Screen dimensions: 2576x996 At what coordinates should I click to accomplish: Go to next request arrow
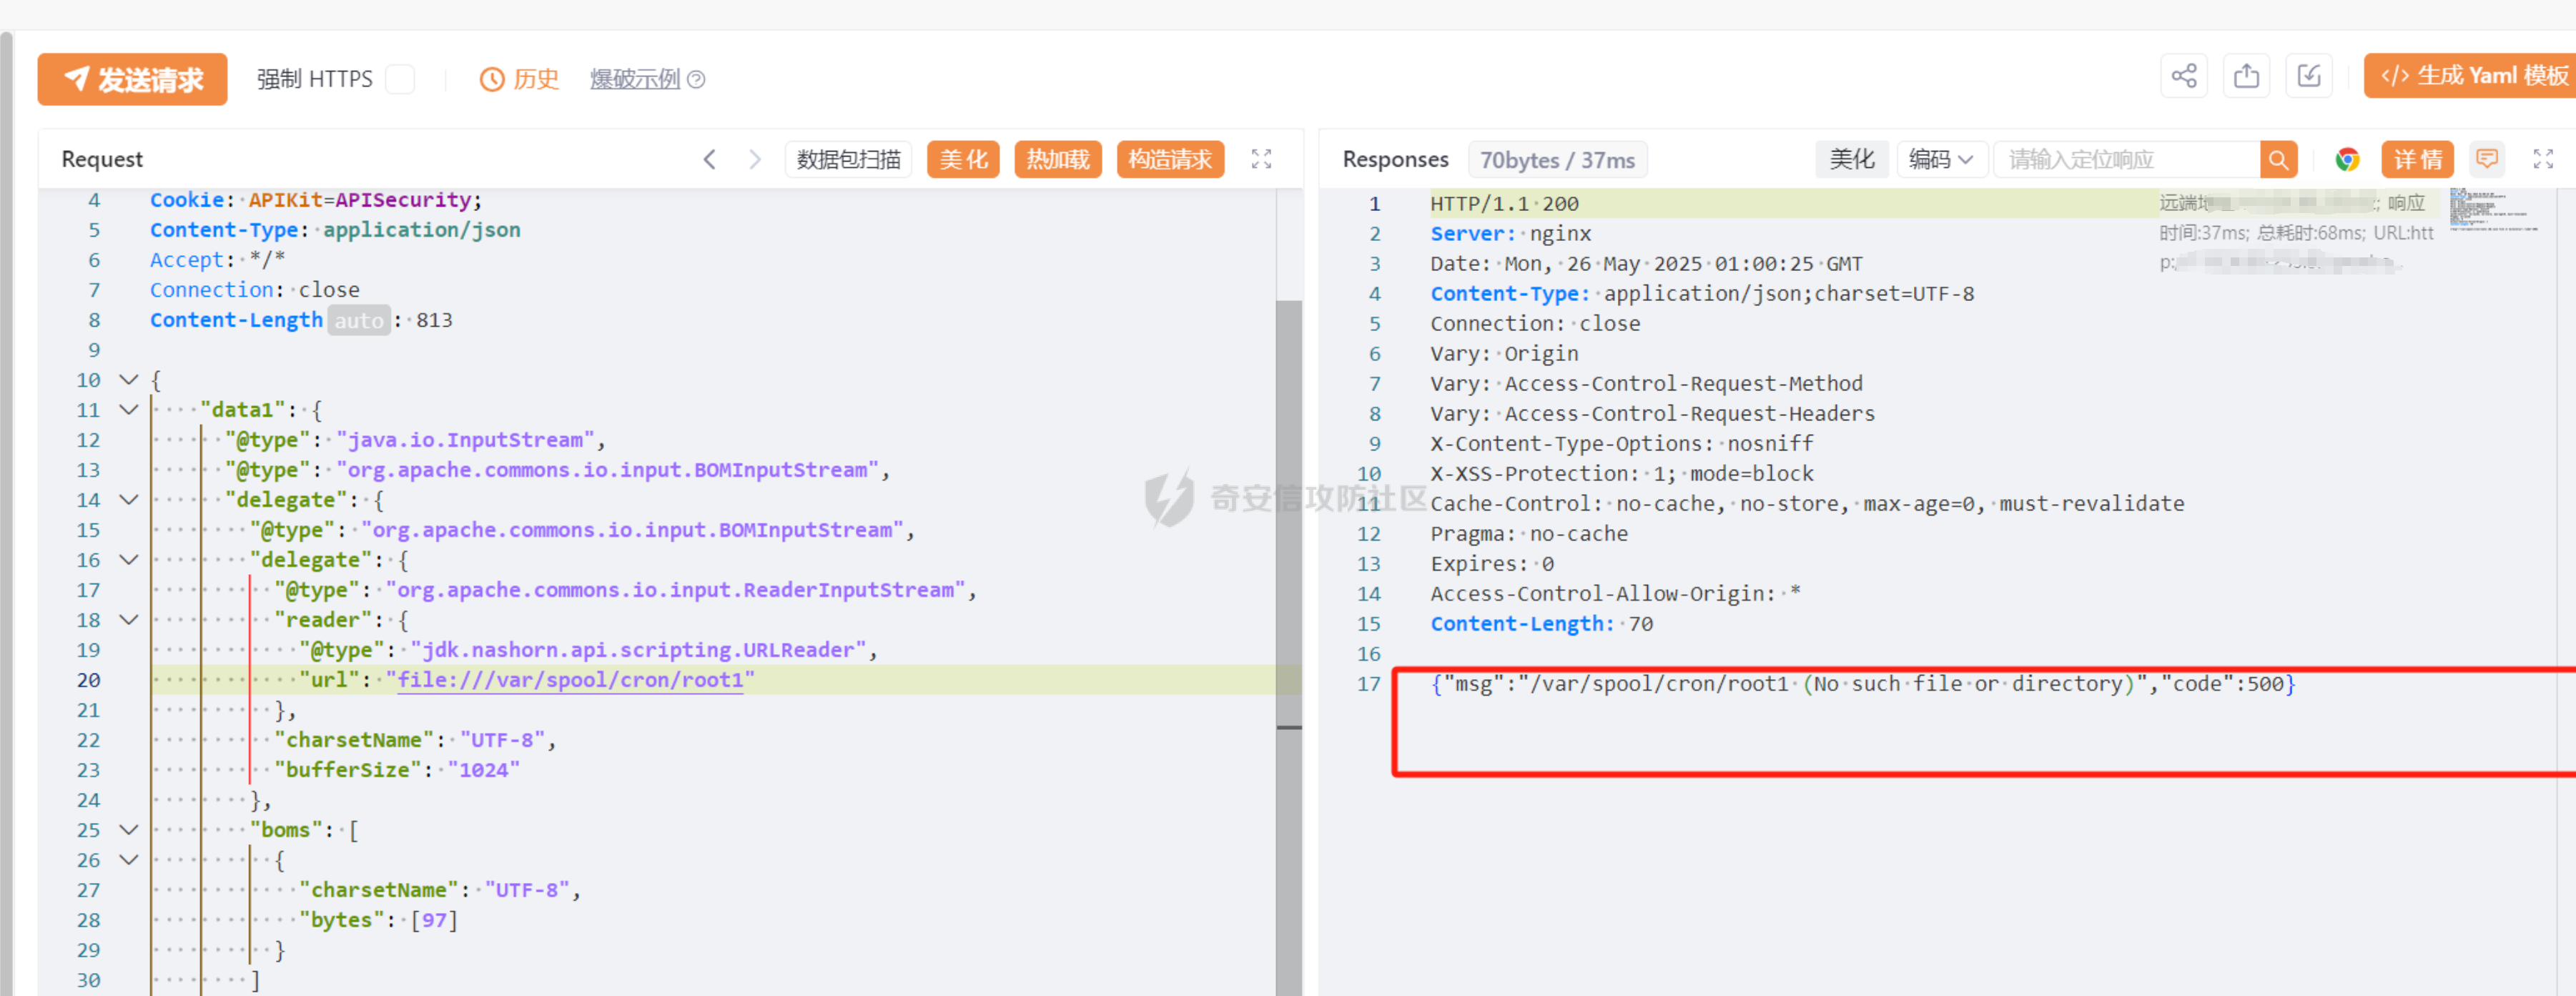[755, 159]
